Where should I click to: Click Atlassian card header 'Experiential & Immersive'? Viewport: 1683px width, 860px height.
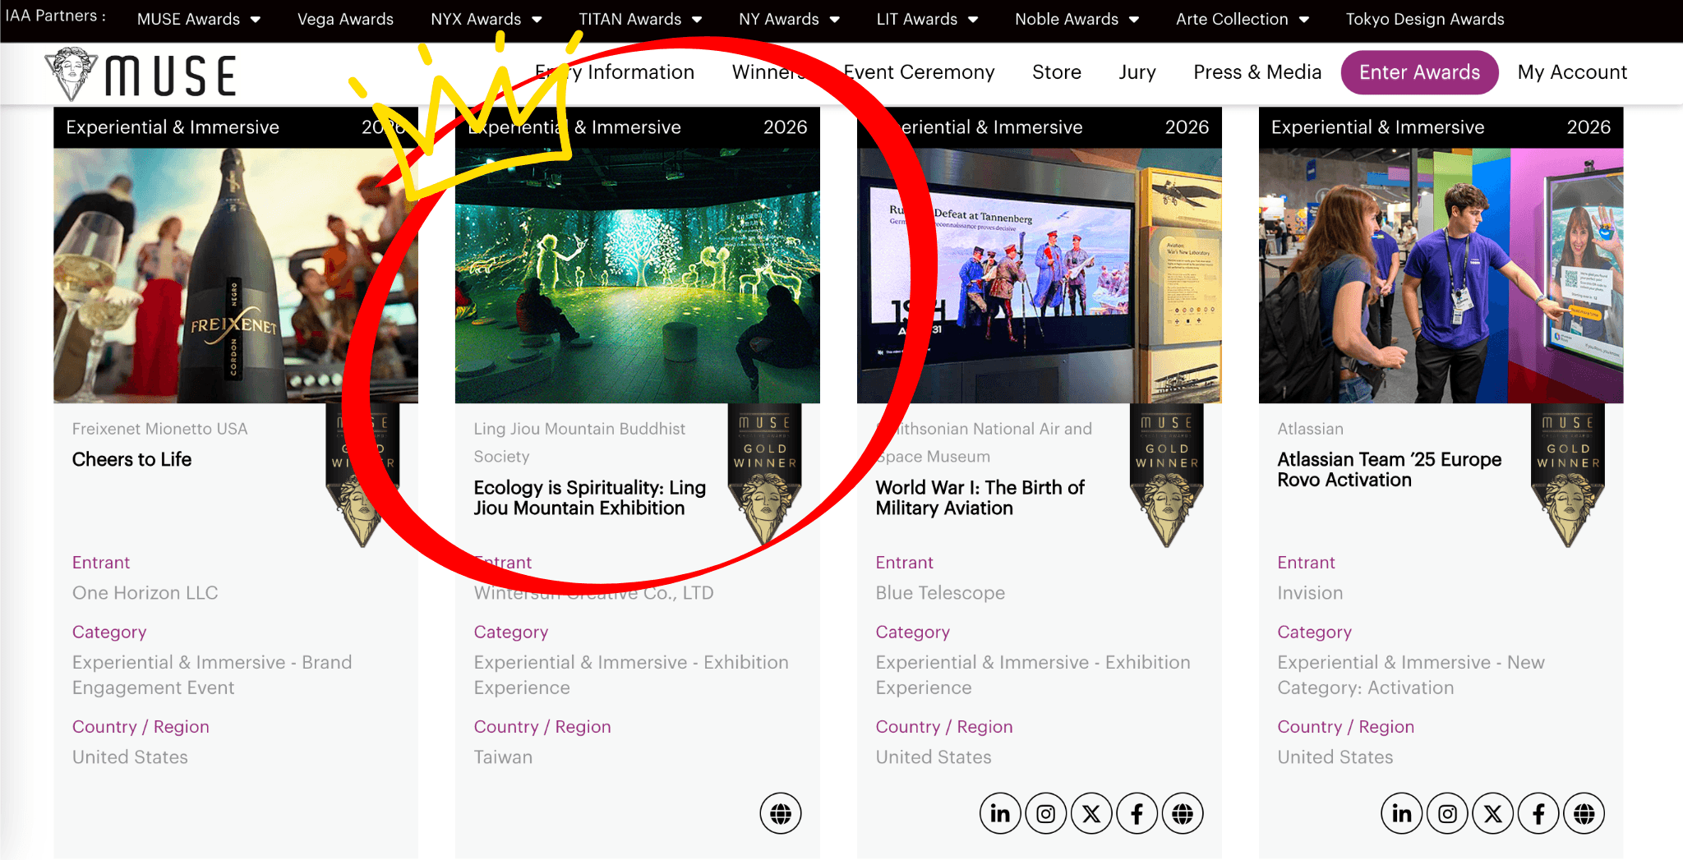point(1377,127)
